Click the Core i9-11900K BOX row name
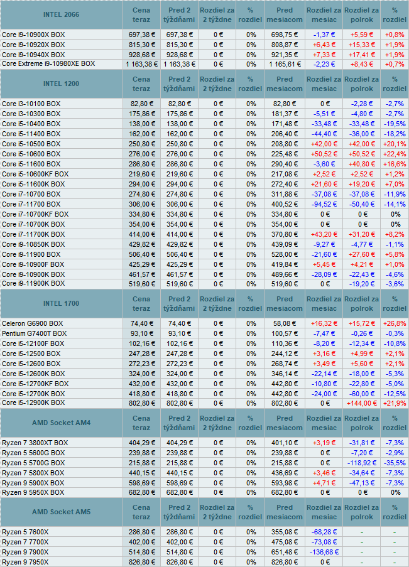Viewport: 409px width, 567px height. pos(33,284)
